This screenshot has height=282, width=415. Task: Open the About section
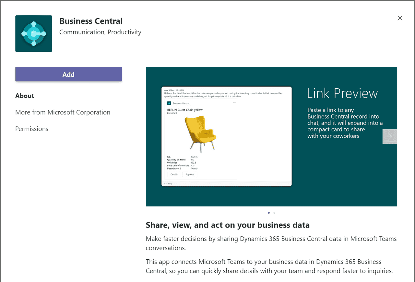[x=25, y=96]
